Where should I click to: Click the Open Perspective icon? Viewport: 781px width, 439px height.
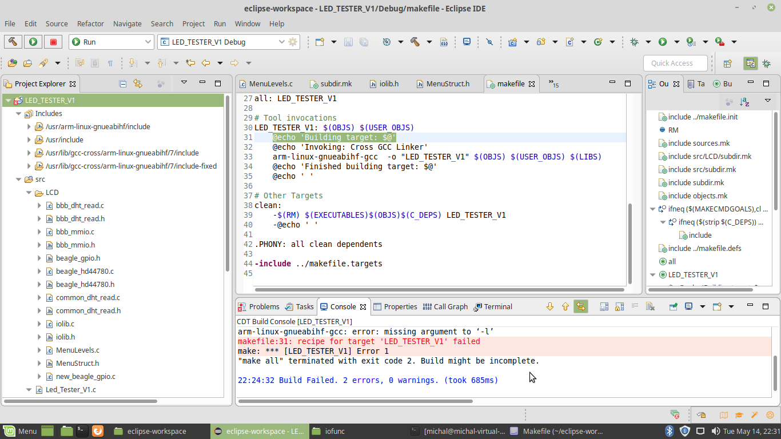coord(728,63)
